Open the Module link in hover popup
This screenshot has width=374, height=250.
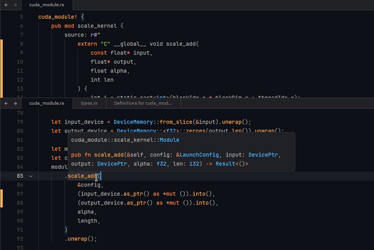[x=169, y=140]
